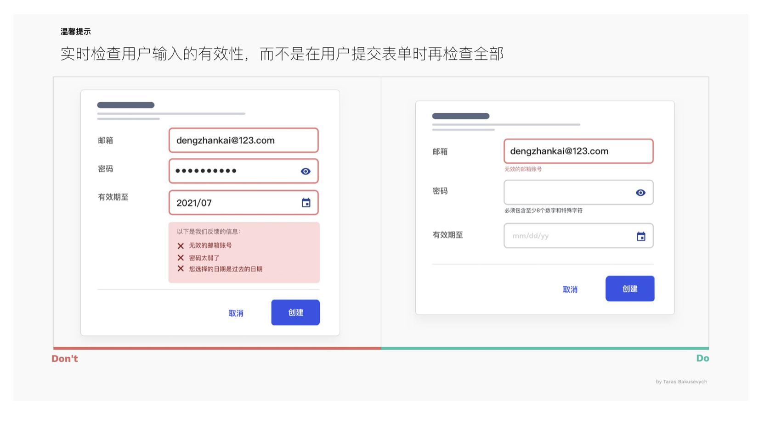Toggle password visibility eye in Do form

point(640,193)
